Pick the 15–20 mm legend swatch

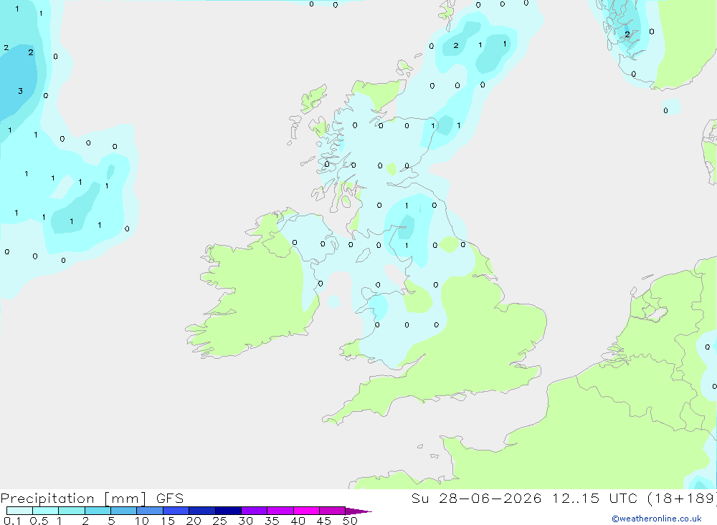pos(176,511)
